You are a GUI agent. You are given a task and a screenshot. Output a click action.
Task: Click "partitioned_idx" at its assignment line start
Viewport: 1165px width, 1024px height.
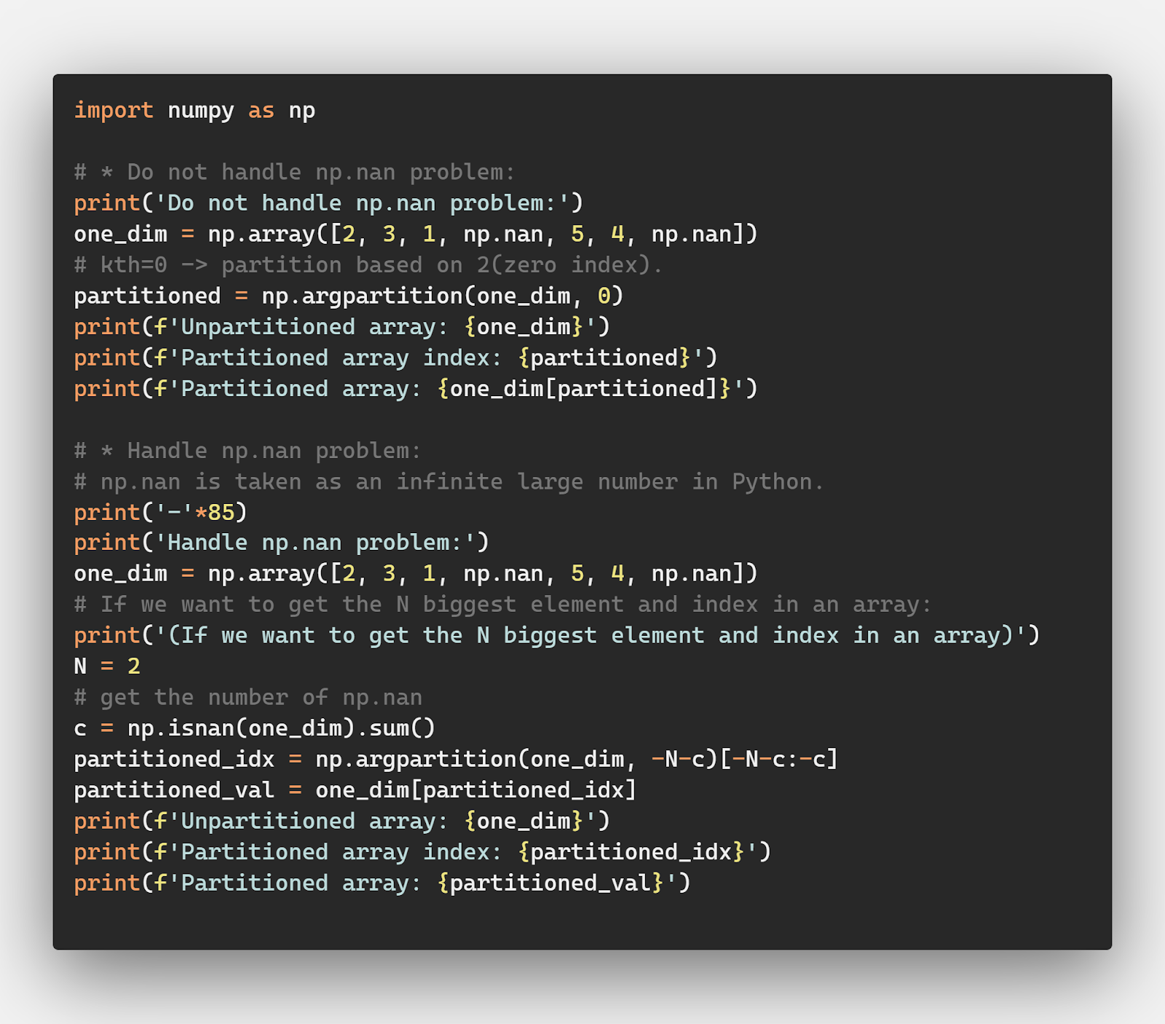click(x=174, y=760)
